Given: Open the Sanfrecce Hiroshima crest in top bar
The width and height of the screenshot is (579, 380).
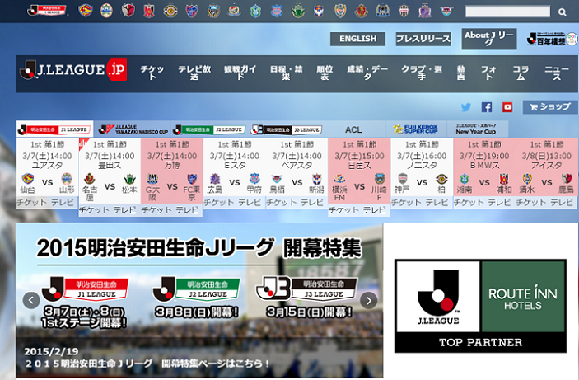Looking at the screenshot, I should click(x=425, y=11).
